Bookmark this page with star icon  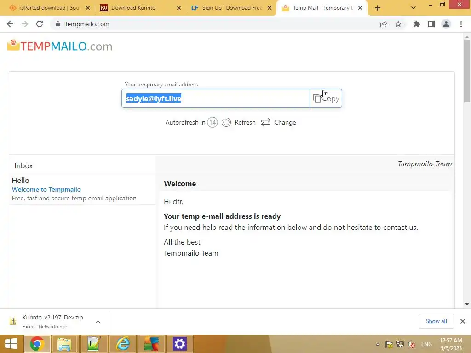398,24
